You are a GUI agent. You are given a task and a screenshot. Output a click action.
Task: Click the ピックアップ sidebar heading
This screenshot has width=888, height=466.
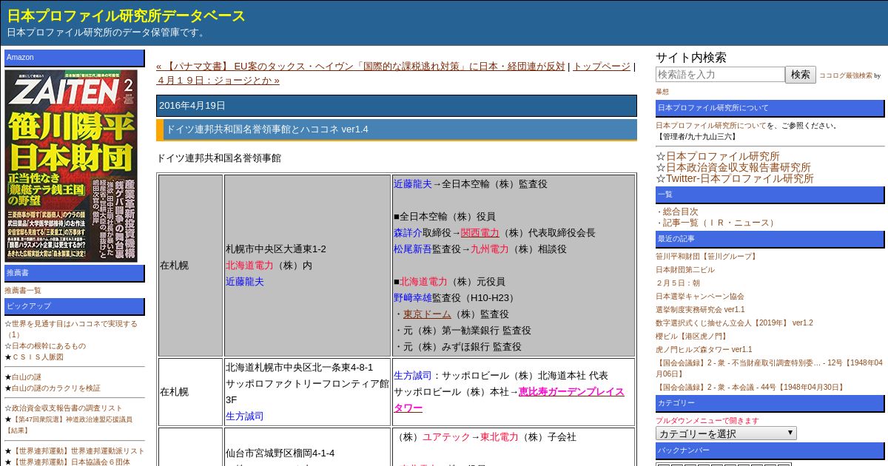[75, 306]
